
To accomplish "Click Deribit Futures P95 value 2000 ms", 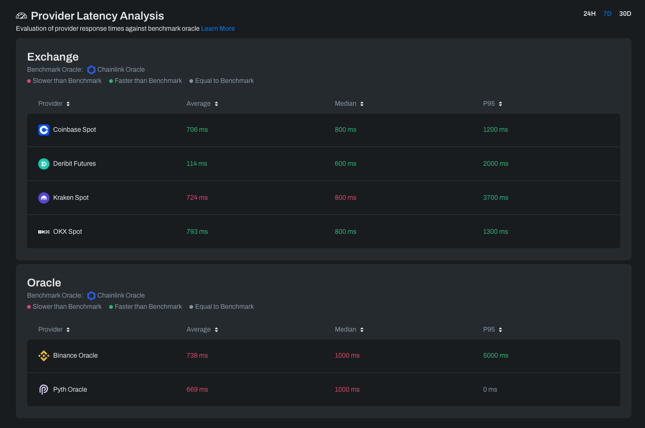I will 496,163.
